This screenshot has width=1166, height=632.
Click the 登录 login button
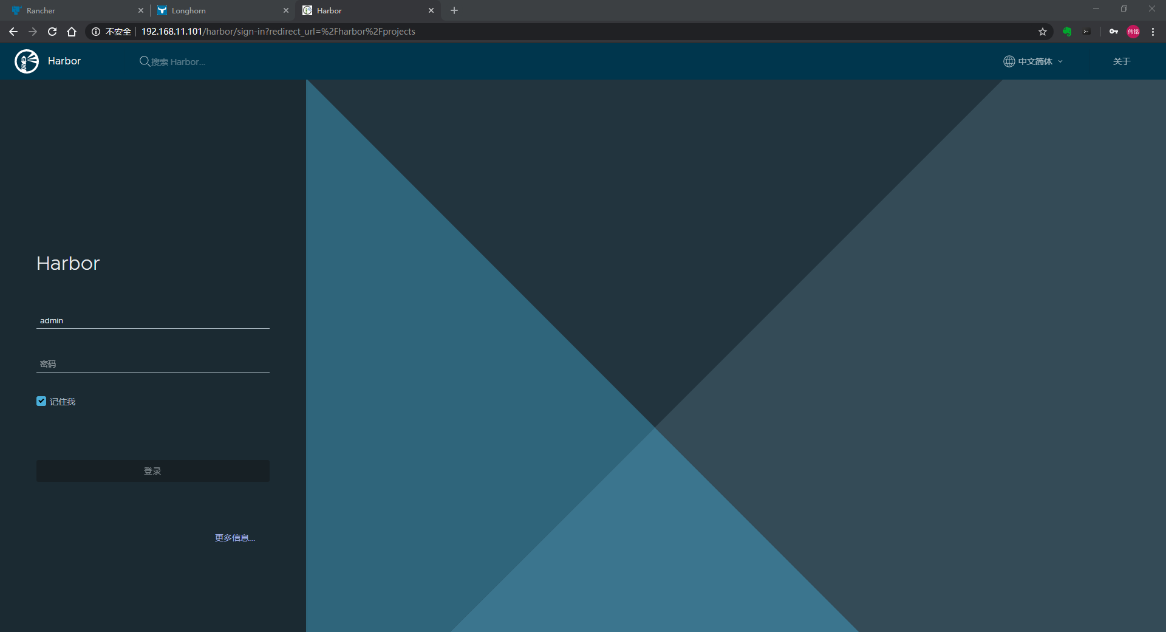(x=153, y=471)
